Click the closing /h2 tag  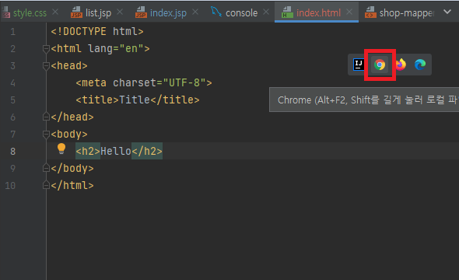point(147,151)
